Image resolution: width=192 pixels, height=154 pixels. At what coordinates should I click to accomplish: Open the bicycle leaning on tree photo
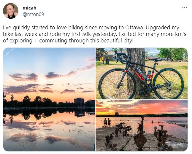[x=142, y=73]
